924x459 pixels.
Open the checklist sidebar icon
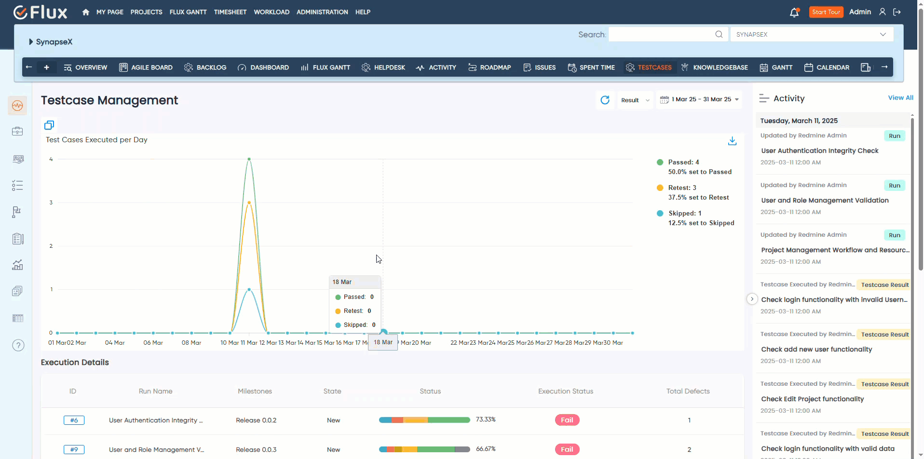point(17,185)
